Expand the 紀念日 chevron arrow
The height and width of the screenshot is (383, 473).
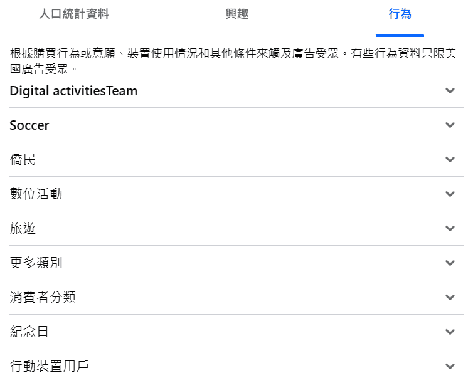(x=450, y=332)
